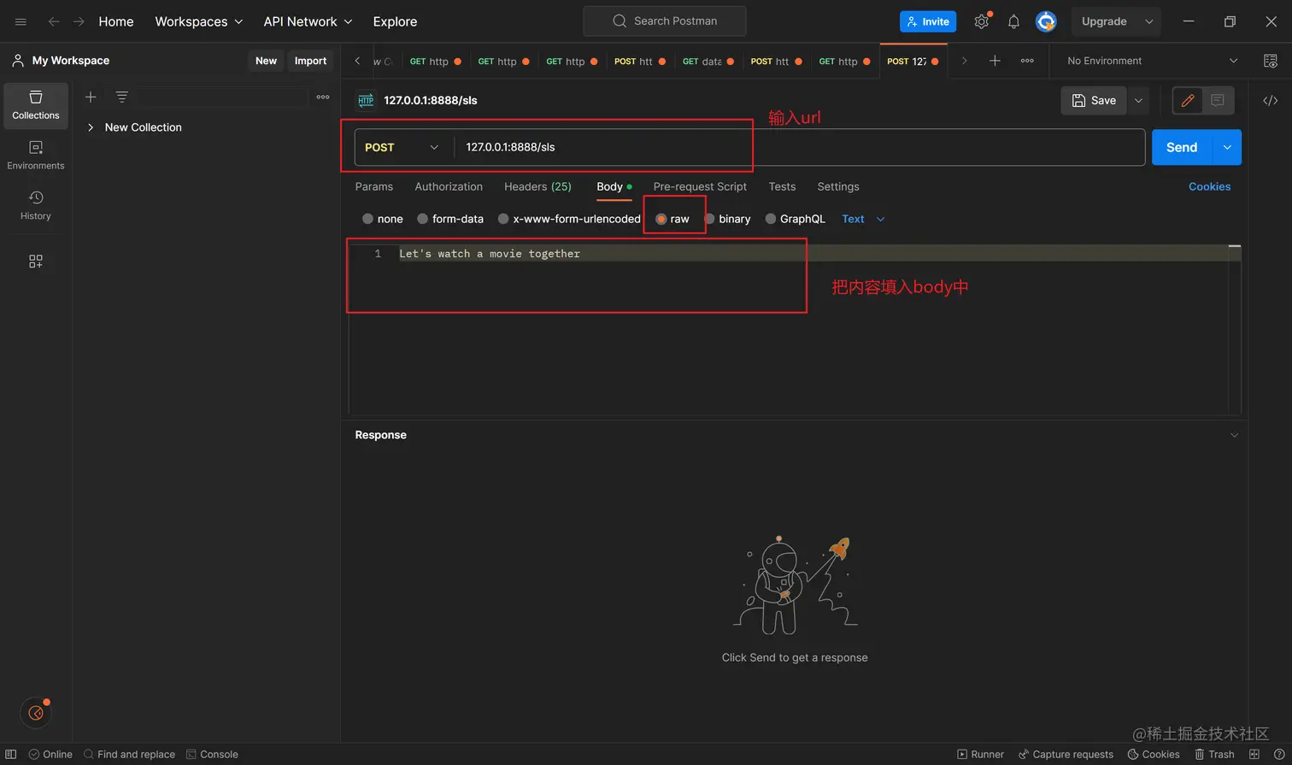Click the blue Send button

pyautogui.click(x=1182, y=147)
